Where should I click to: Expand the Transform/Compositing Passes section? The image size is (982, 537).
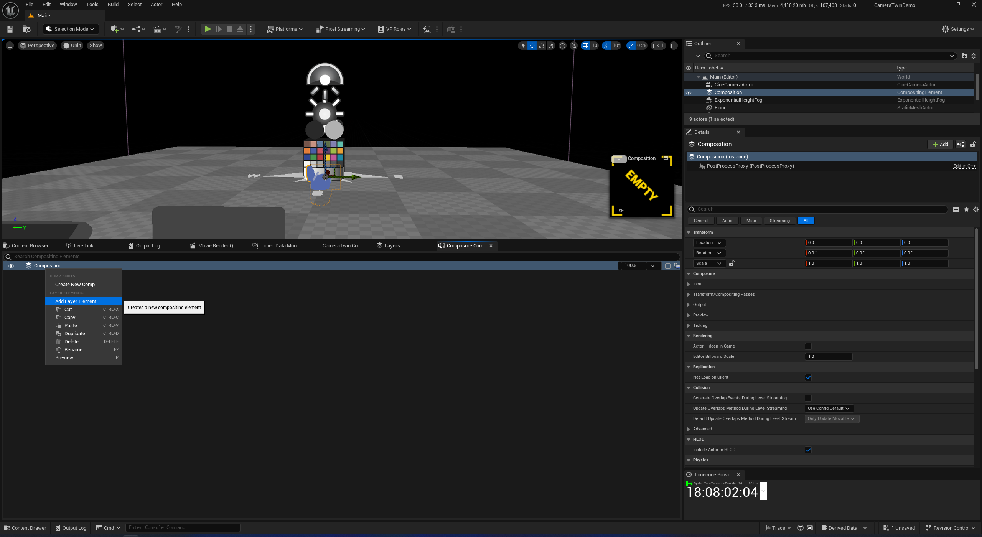(x=689, y=295)
